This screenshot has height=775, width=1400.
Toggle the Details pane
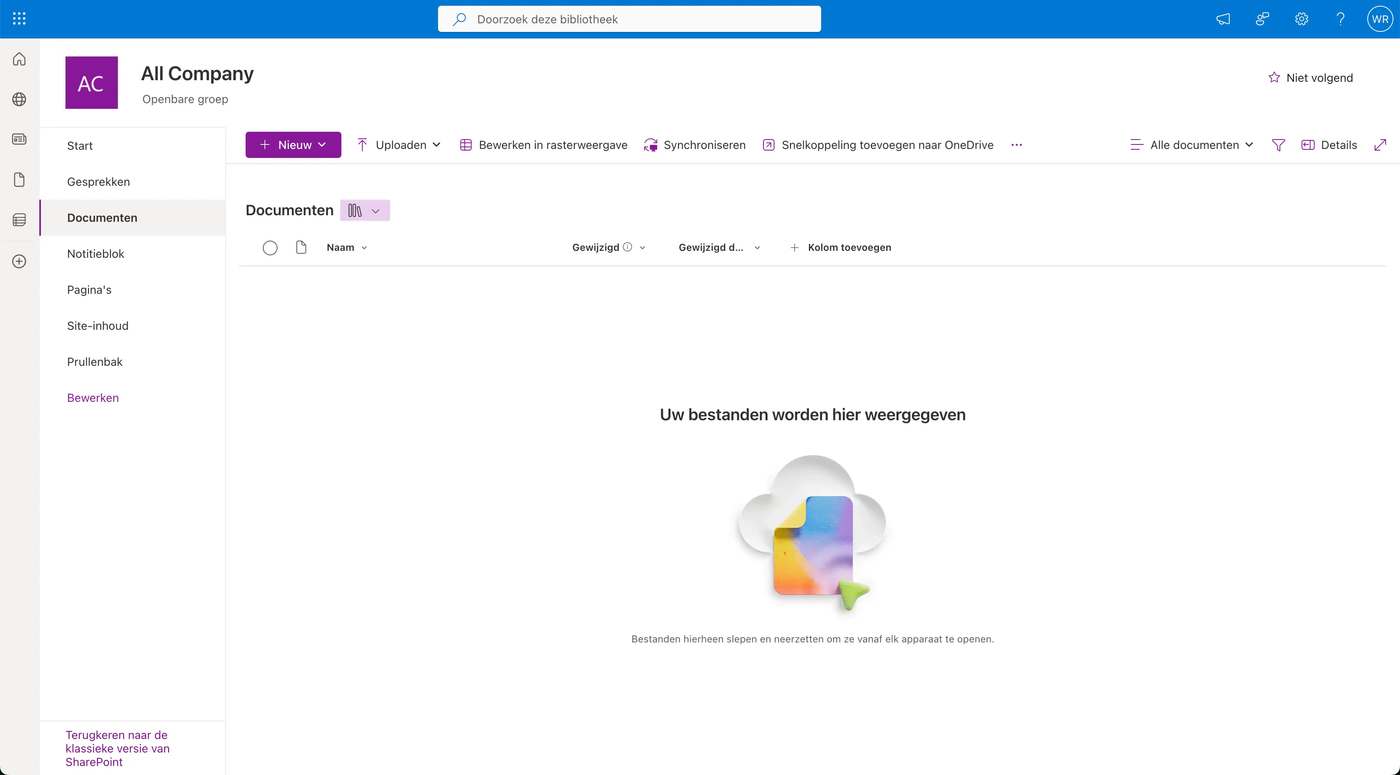point(1329,144)
